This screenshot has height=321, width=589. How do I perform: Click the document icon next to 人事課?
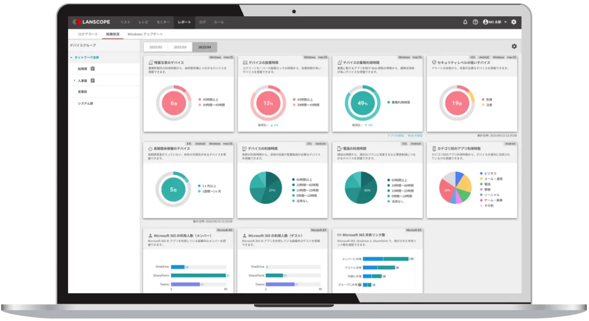click(93, 81)
